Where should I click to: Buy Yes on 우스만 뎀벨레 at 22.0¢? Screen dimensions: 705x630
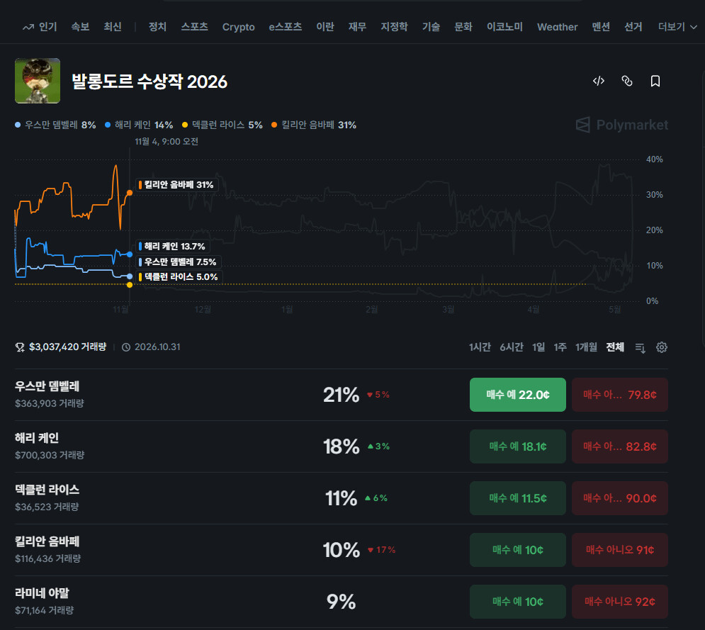point(517,395)
